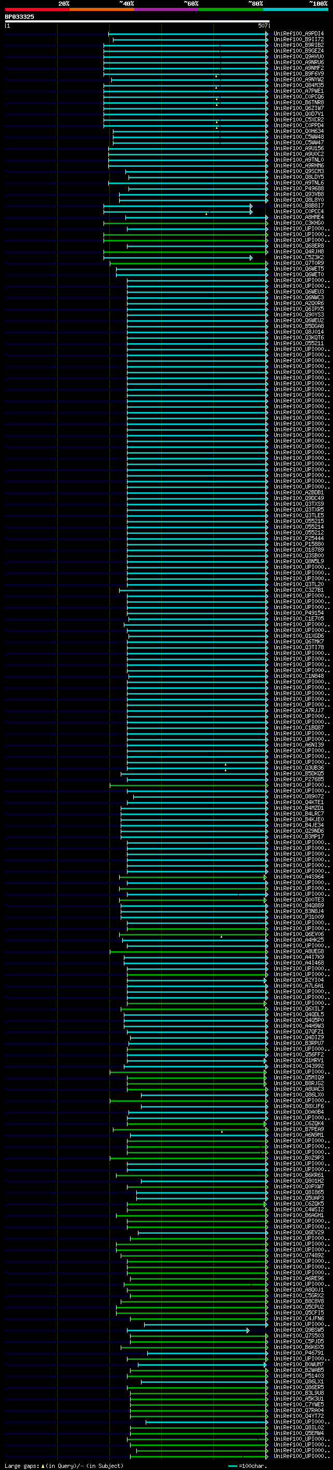Screen dimensions: 333x1470
Task: Select the UniRef100_Q8I865 label
Action: tap(299, 1192)
